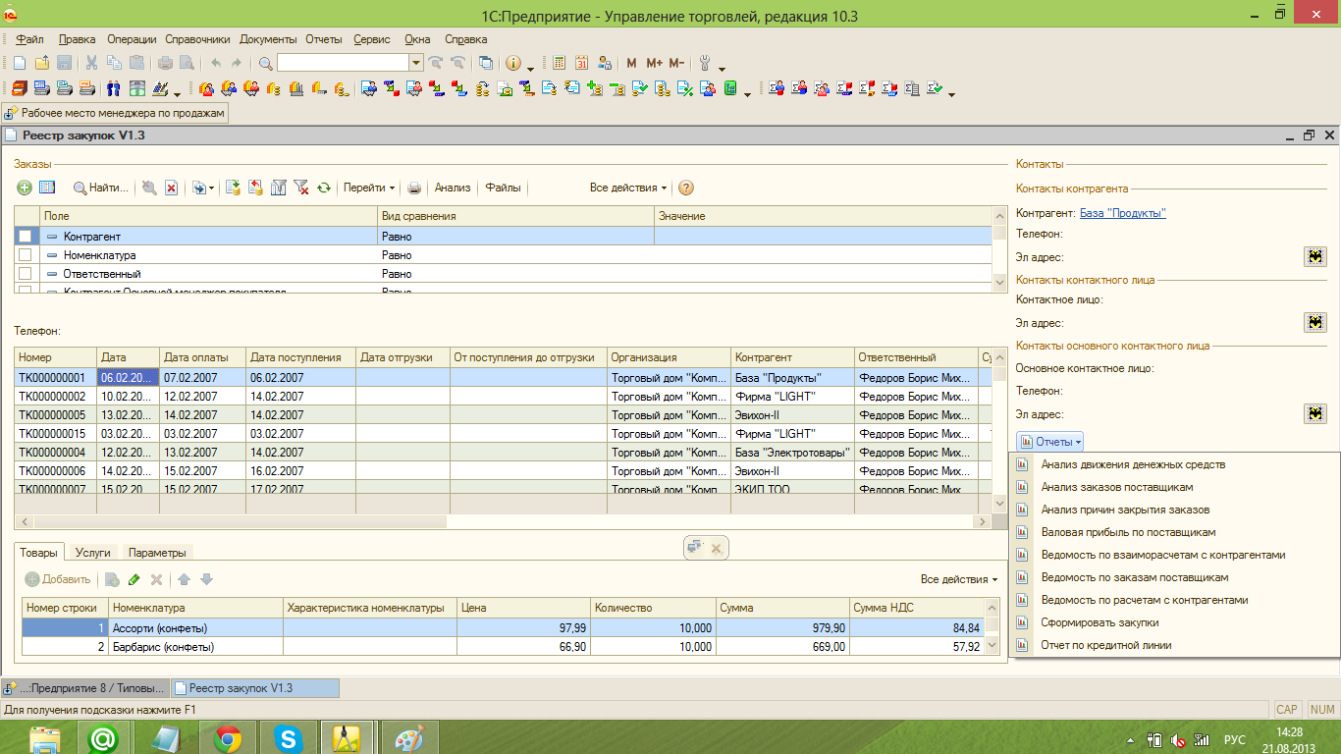Click the Найти... button

pyautogui.click(x=101, y=188)
